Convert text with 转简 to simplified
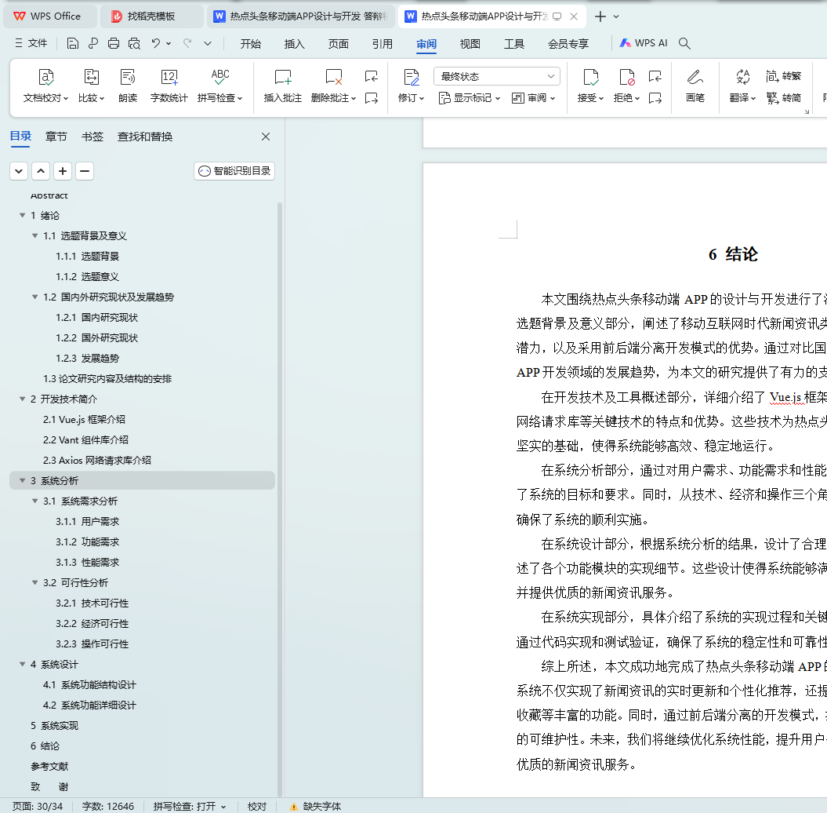Viewport: 827px width, 813px height. click(783, 98)
